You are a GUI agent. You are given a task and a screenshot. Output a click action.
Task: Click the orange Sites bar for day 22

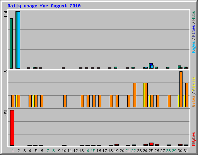click(x=135, y=95)
